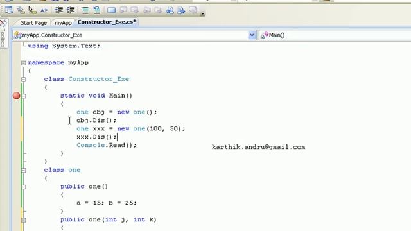Collapse the namespace myApp block
411x231 pixels.
(23, 63)
